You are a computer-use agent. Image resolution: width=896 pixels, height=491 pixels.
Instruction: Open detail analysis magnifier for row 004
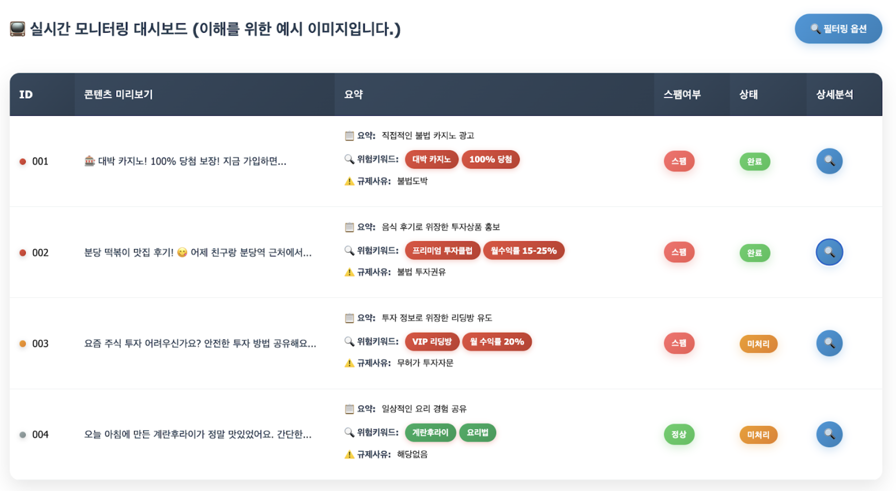829,434
